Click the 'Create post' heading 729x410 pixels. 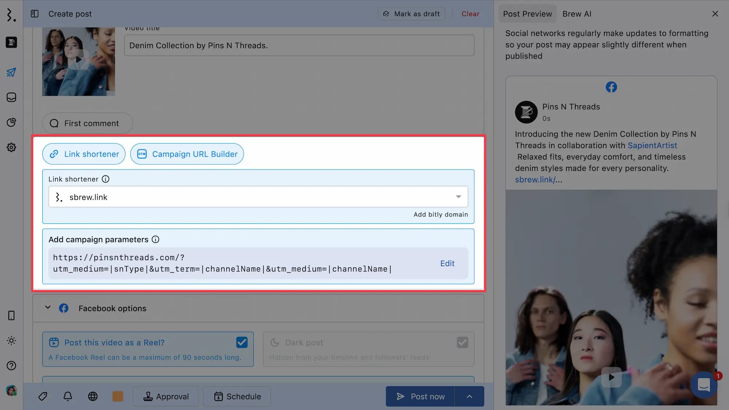[70, 14]
